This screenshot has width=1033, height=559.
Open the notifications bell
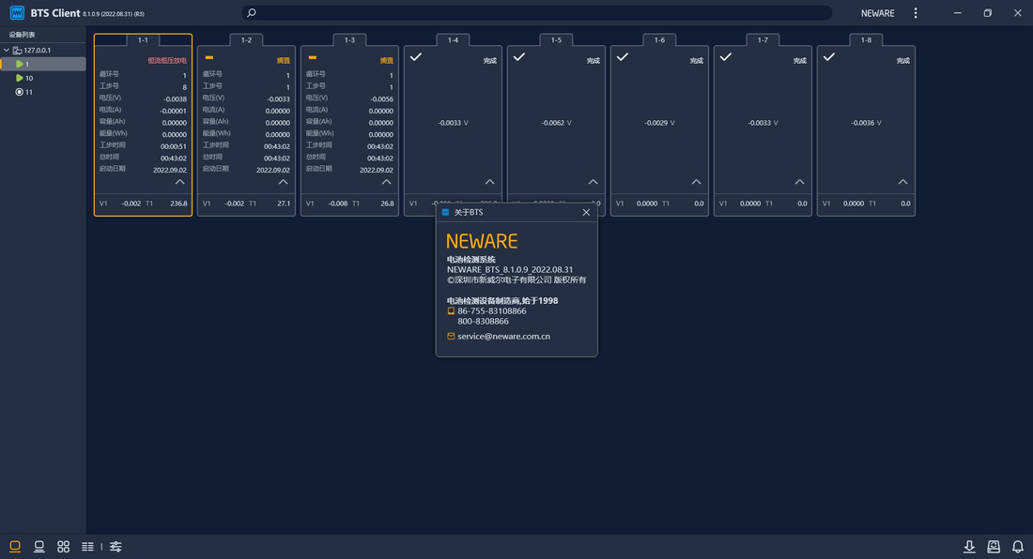point(1018,547)
